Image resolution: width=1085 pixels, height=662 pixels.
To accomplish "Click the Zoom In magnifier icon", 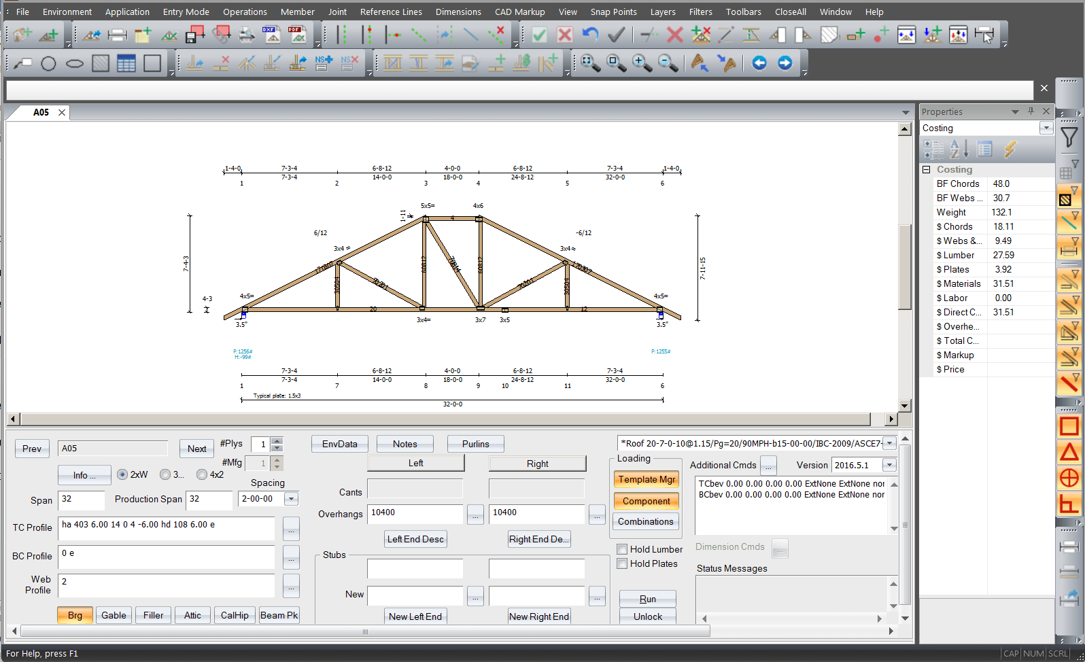I will pyautogui.click(x=642, y=63).
